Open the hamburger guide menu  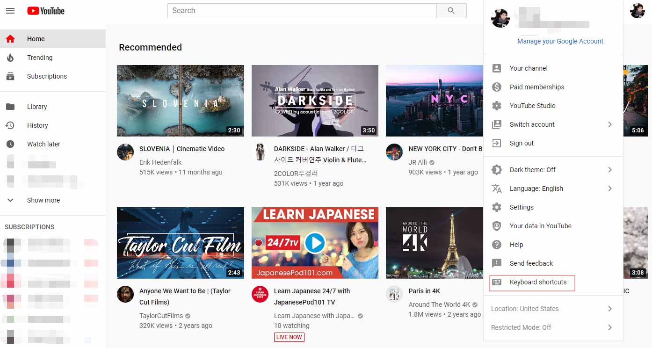click(x=10, y=11)
